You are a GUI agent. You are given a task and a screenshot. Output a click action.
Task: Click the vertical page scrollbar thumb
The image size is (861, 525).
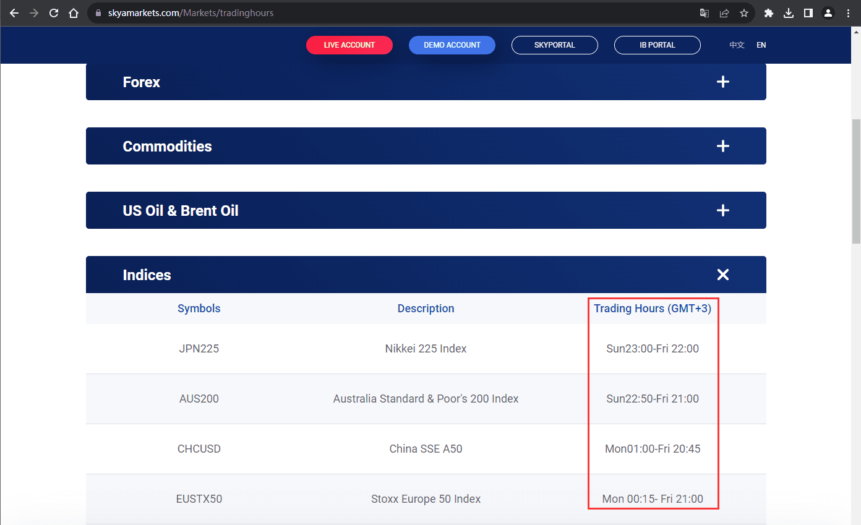point(856,181)
